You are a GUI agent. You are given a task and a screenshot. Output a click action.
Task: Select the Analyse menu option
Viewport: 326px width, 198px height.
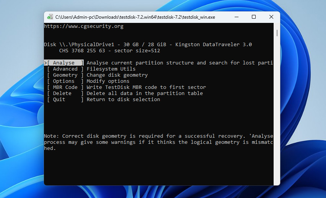click(x=64, y=63)
